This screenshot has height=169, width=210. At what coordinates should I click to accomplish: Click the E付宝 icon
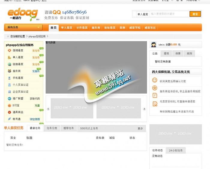click(x=10, y=105)
